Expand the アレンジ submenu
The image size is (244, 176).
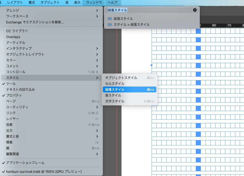pyautogui.click(x=52, y=10)
